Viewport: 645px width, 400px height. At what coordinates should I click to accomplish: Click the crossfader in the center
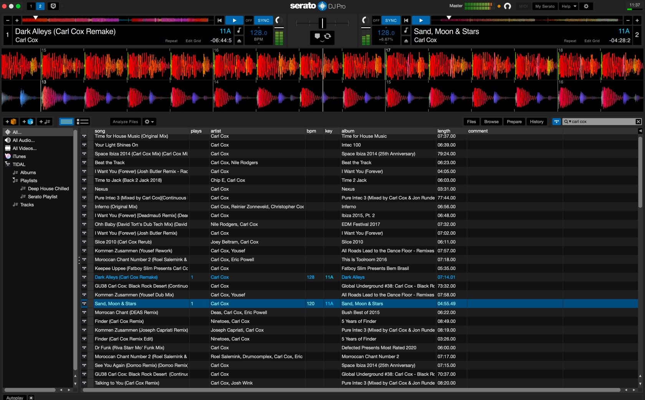pyautogui.click(x=322, y=23)
